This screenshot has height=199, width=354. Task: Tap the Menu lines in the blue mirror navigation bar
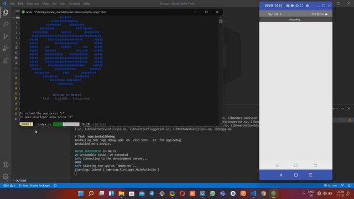click(x=311, y=175)
